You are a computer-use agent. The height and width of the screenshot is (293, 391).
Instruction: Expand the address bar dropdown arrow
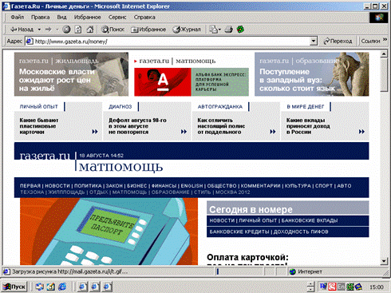point(314,42)
